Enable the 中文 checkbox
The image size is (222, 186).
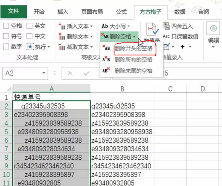[x=30, y=36]
